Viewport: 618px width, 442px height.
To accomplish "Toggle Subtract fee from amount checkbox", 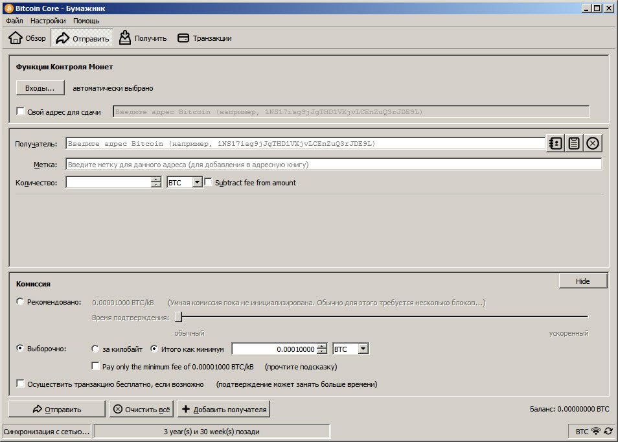I will [209, 183].
